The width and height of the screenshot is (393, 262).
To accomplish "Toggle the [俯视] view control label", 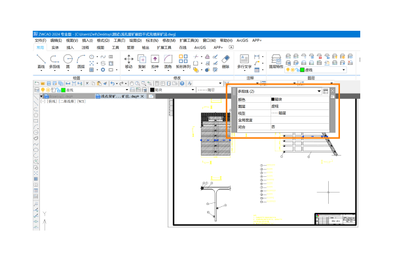I will [x=50, y=102].
